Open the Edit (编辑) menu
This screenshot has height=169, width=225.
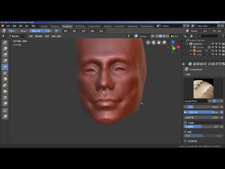(15, 26)
